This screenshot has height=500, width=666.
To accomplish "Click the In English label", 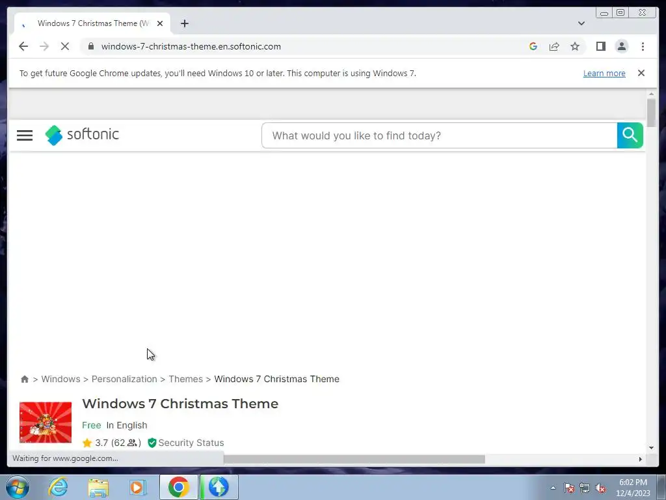I will [x=127, y=425].
